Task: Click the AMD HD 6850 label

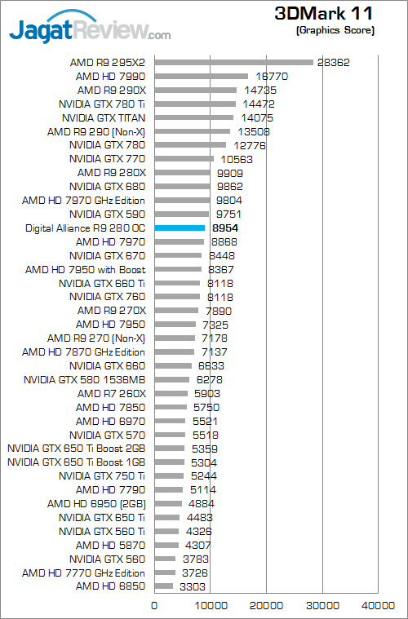Action: click(111, 586)
